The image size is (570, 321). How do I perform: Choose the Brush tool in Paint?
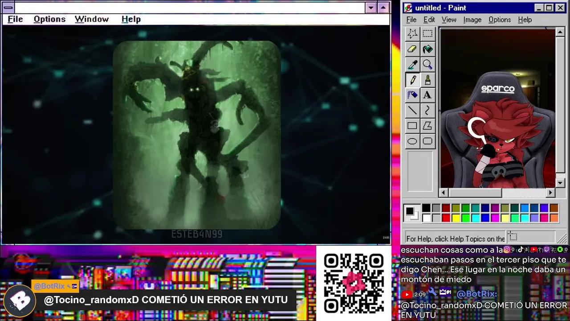pyautogui.click(x=427, y=80)
